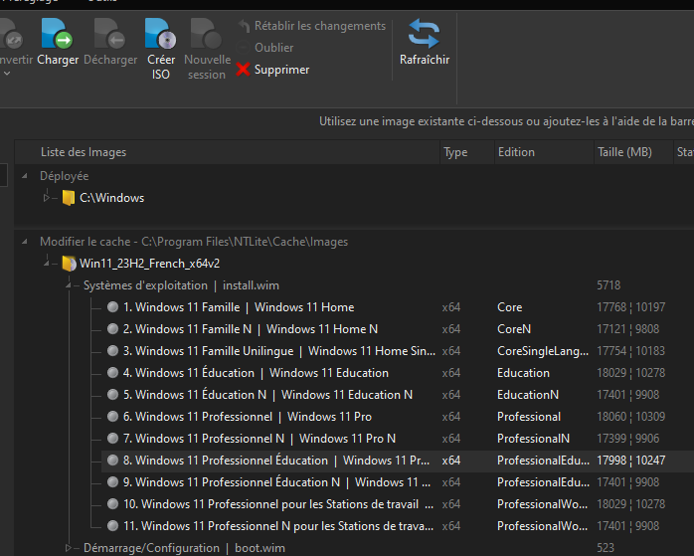Open the Convertir dropdown arrow
The height and width of the screenshot is (556, 694).
pyautogui.click(x=7, y=74)
